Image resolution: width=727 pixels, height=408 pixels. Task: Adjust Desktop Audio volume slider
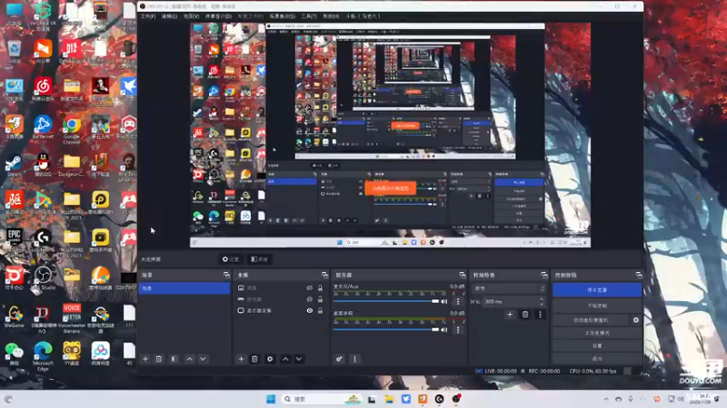coord(385,330)
